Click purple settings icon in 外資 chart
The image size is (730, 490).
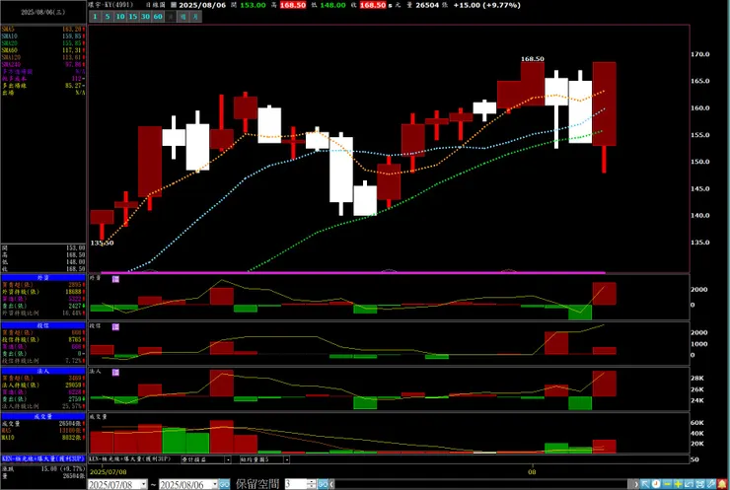tap(115, 279)
